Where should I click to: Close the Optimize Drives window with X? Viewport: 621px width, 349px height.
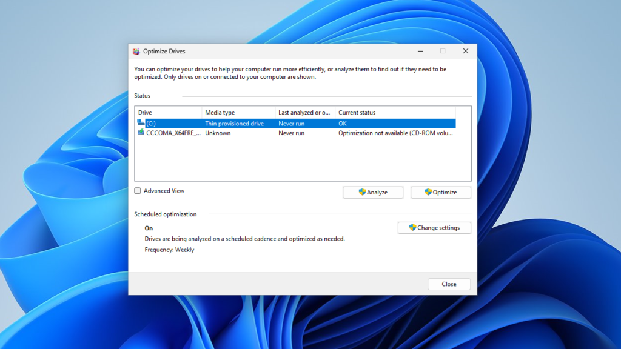[x=466, y=51]
